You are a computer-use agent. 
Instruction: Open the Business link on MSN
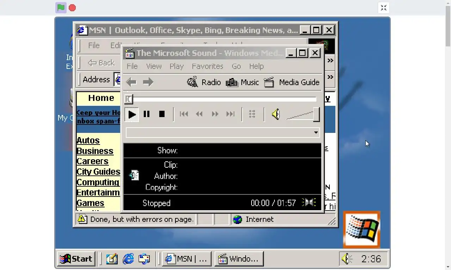coord(95,151)
